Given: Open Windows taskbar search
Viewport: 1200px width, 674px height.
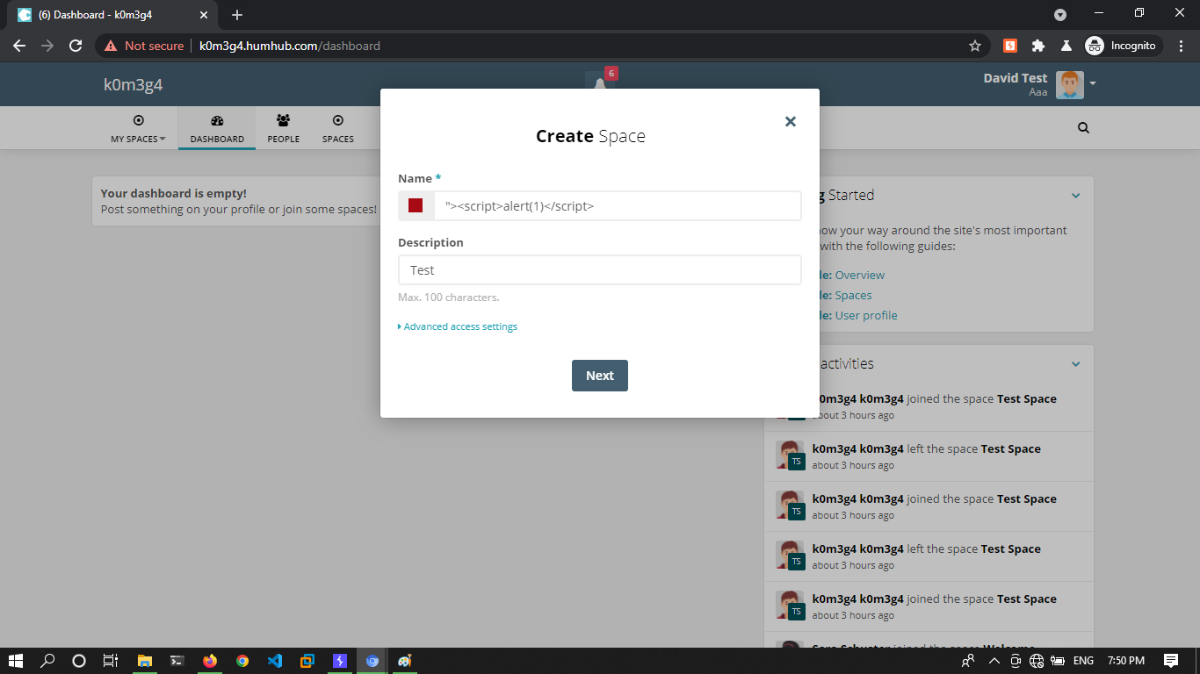Looking at the screenshot, I should [48, 661].
